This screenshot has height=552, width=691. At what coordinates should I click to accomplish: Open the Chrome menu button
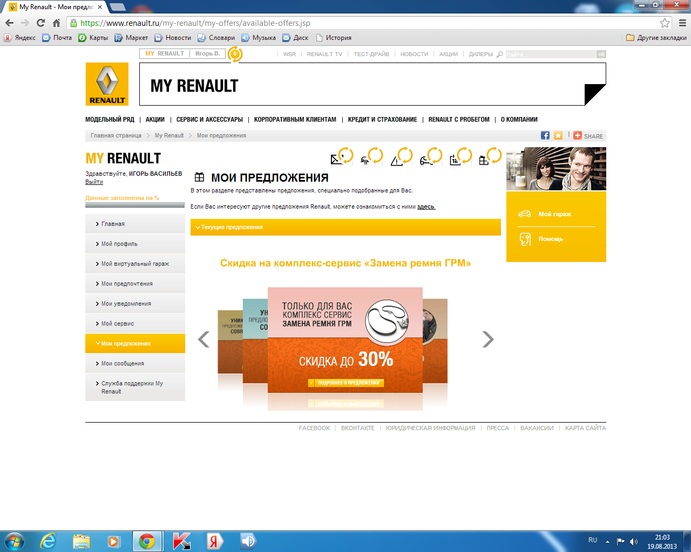pos(682,23)
